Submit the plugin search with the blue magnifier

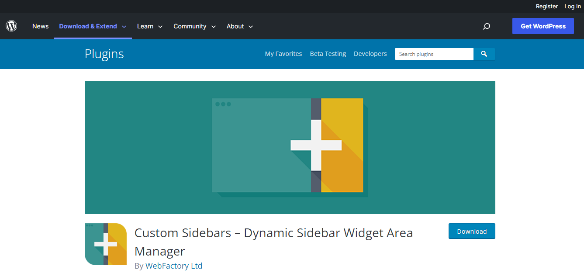pos(484,54)
